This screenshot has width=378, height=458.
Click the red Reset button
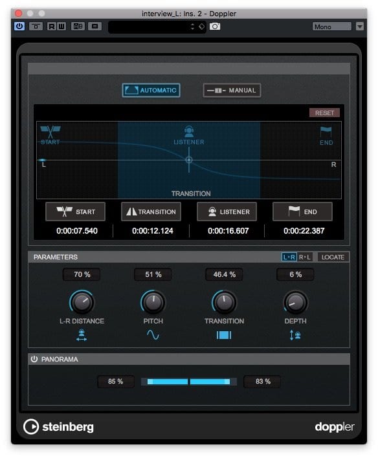point(324,113)
